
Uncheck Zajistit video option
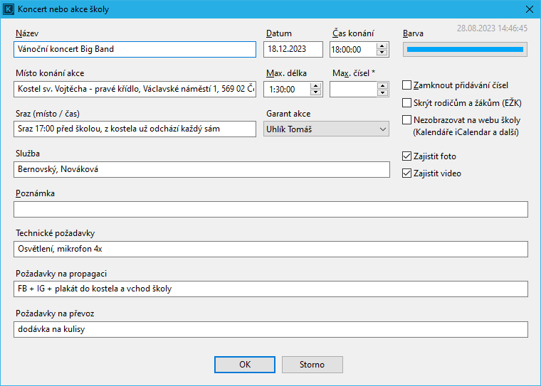pyautogui.click(x=407, y=173)
